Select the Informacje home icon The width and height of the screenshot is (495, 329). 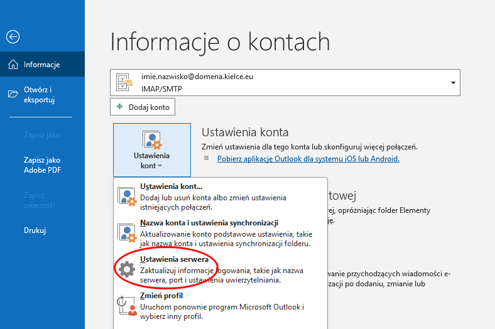(13, 64)
